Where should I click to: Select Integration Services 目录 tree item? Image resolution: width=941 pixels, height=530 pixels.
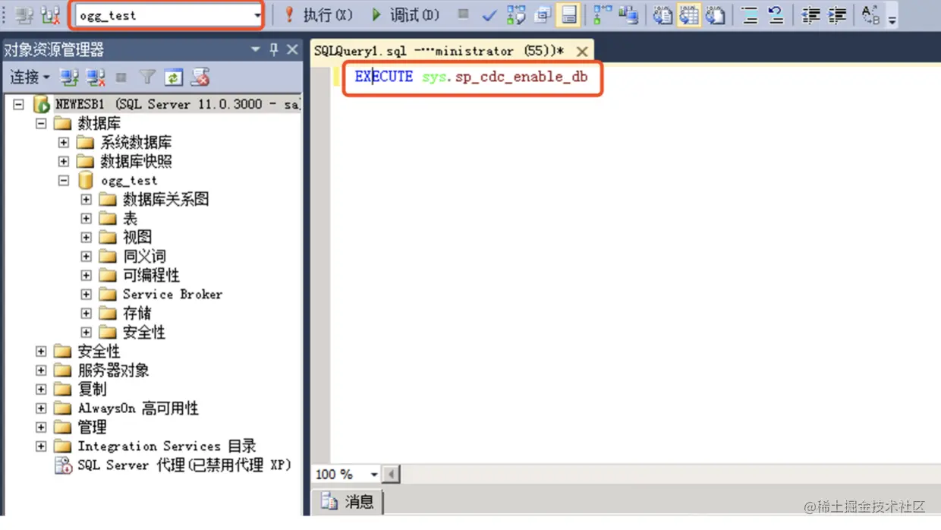(167, 446)
